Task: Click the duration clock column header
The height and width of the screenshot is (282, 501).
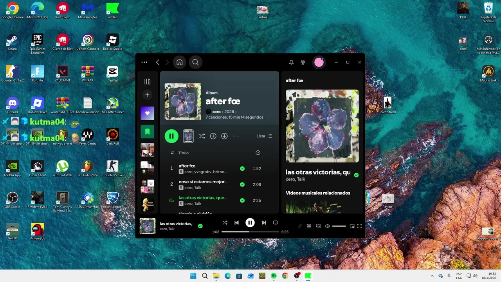Action: 258,153
